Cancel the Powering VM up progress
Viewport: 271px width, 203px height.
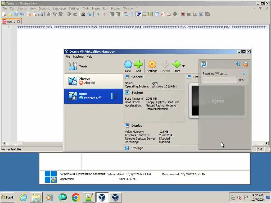tap(244, 73)
